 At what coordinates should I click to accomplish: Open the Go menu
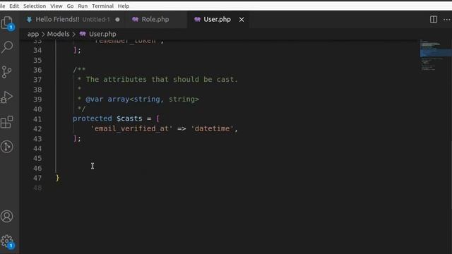70,6
